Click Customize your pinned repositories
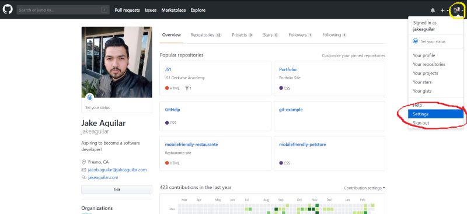 coord(354,55)
